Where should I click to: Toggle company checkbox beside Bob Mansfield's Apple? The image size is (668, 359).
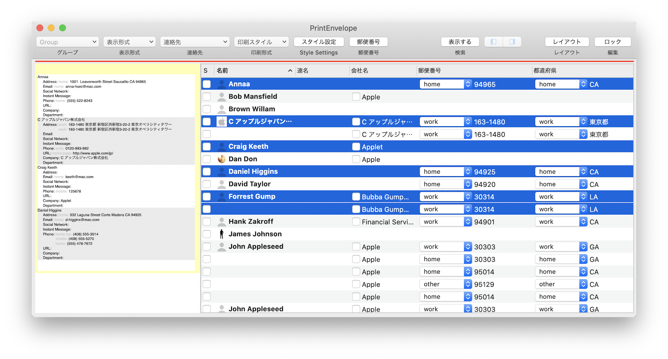click(x=356, y=97)
